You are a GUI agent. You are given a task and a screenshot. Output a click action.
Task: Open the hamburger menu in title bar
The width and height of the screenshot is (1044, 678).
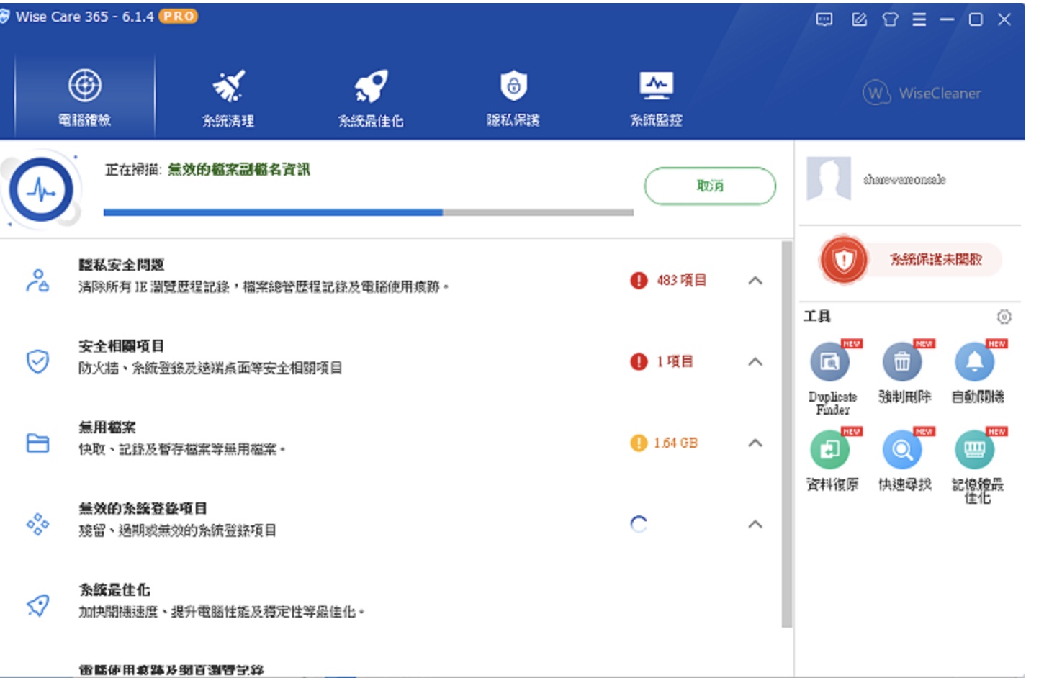(x=919, y=19)
